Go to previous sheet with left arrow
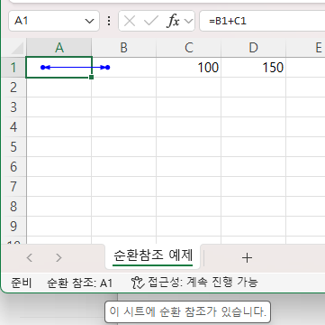 pyautogui.click(x=30, y=257)
